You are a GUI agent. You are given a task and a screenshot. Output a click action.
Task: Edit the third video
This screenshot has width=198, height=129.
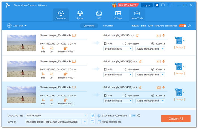(x=43, y=102)
